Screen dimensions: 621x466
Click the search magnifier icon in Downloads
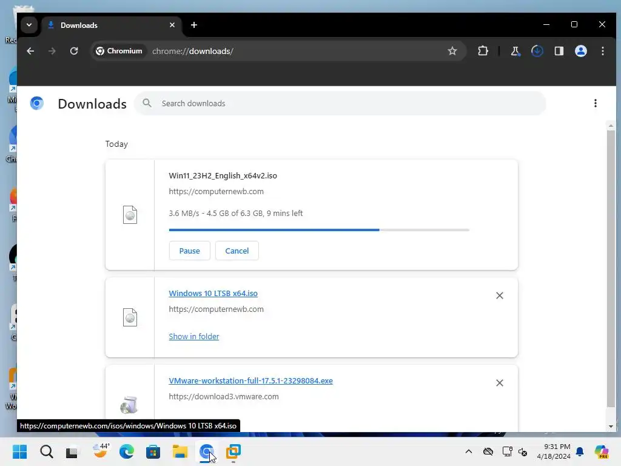click(147, 103)
